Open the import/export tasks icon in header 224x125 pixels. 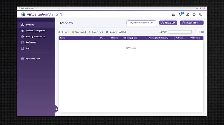pos(174,14)
